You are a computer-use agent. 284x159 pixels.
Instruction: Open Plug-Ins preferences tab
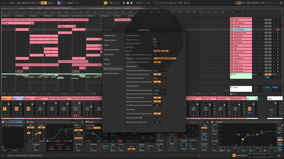coord(107,64)
